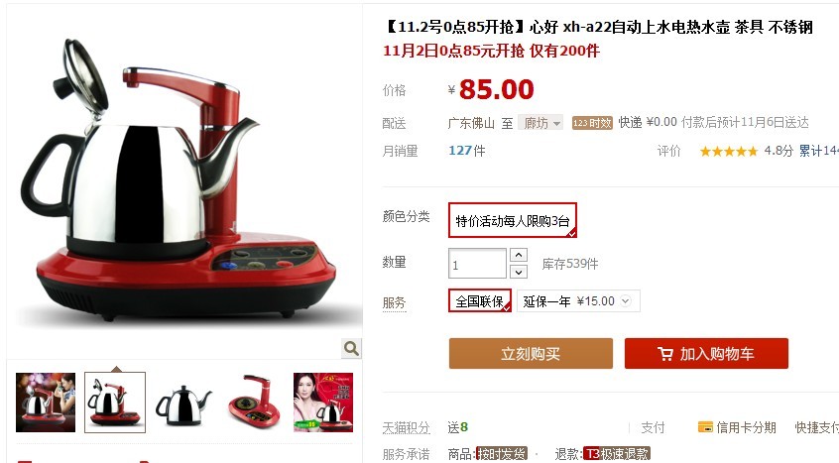Click the shopping cart icon on 加入购物车

point(665,354)
